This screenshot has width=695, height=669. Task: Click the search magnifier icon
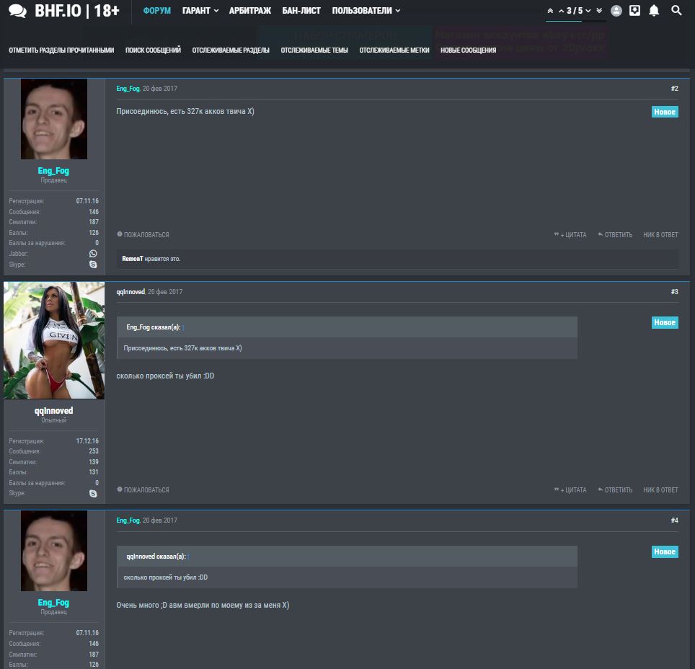676,11
